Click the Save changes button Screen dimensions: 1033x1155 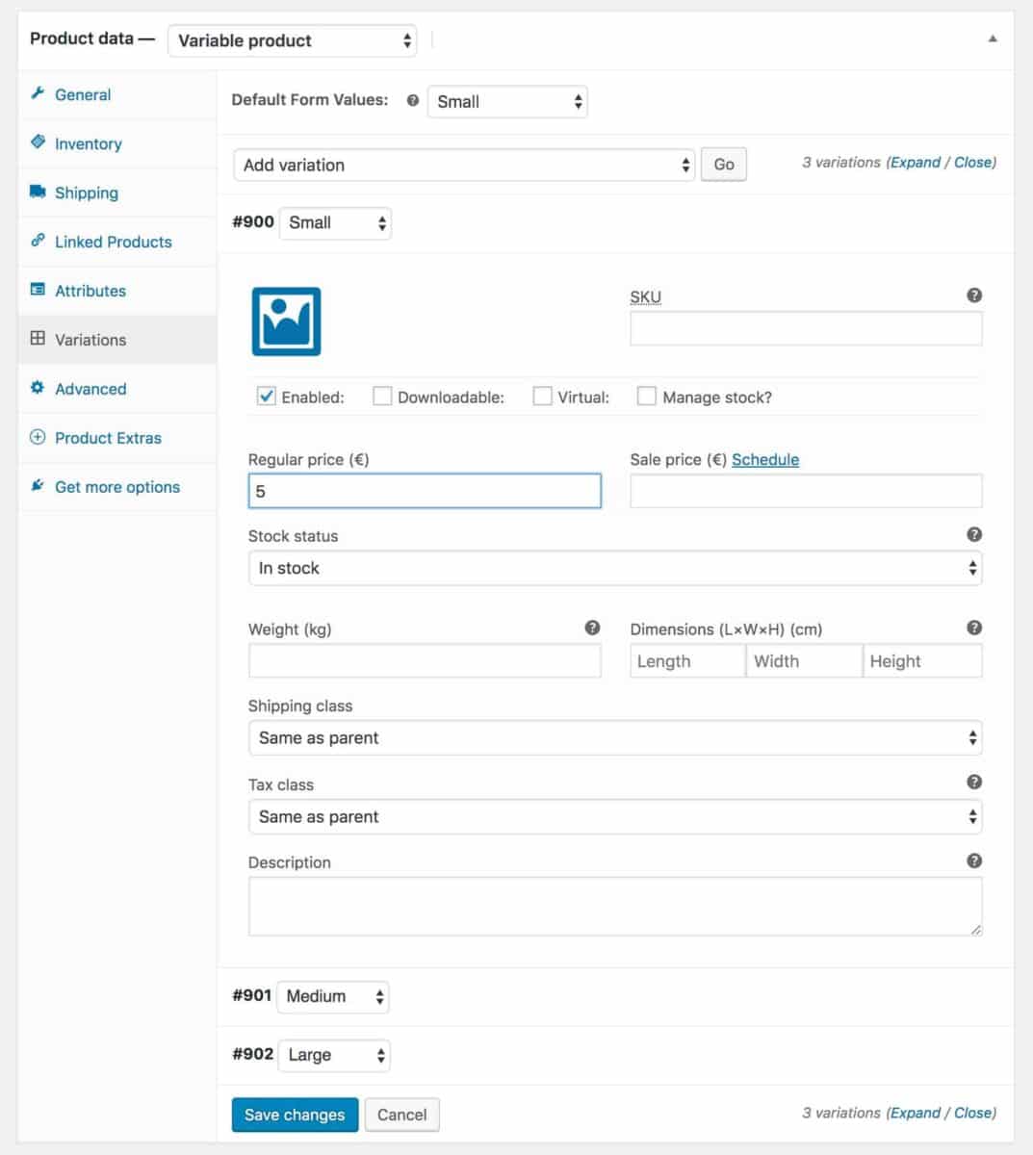pyautogui.click(x=295, y=1115)
